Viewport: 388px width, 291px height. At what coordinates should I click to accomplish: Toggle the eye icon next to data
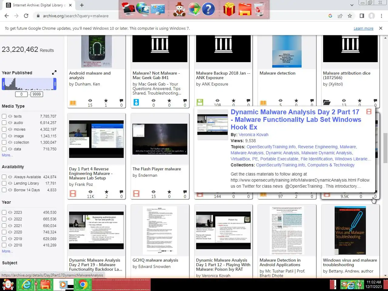pos(10,149)
